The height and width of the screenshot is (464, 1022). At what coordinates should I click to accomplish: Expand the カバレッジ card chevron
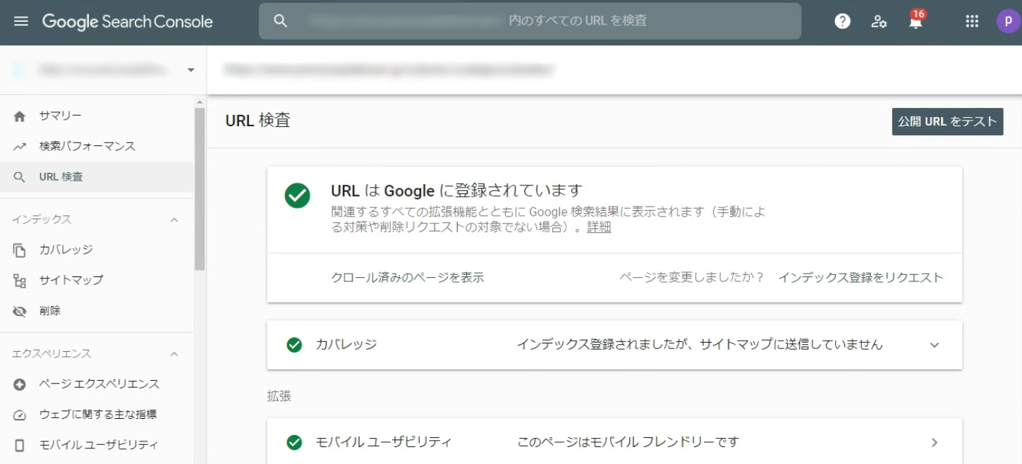935,345
